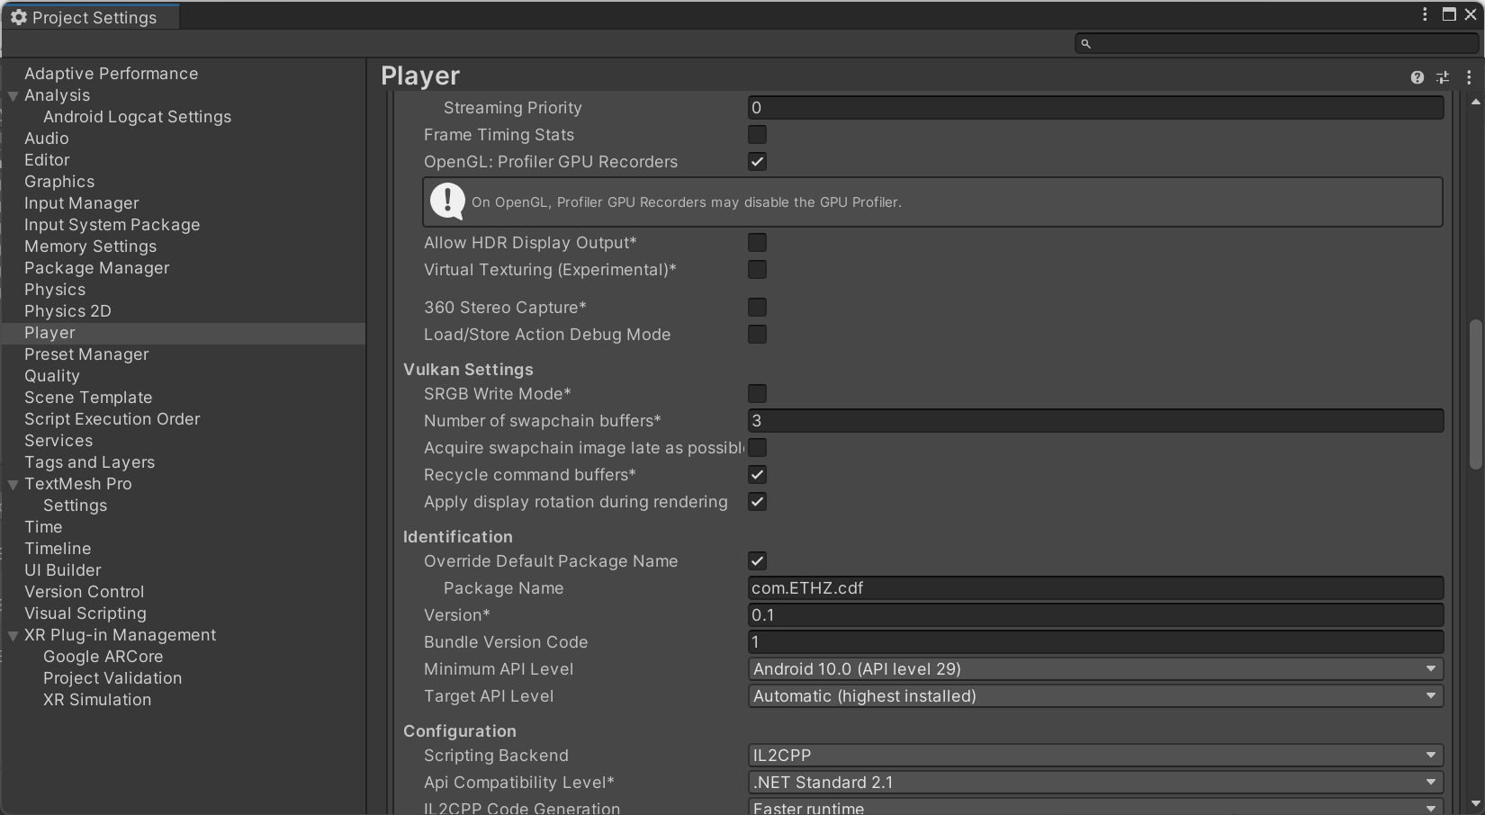Open the Player help reference icon
Image resolution: width=1485 pixels, height=815 pixels.
point(1417,77)
